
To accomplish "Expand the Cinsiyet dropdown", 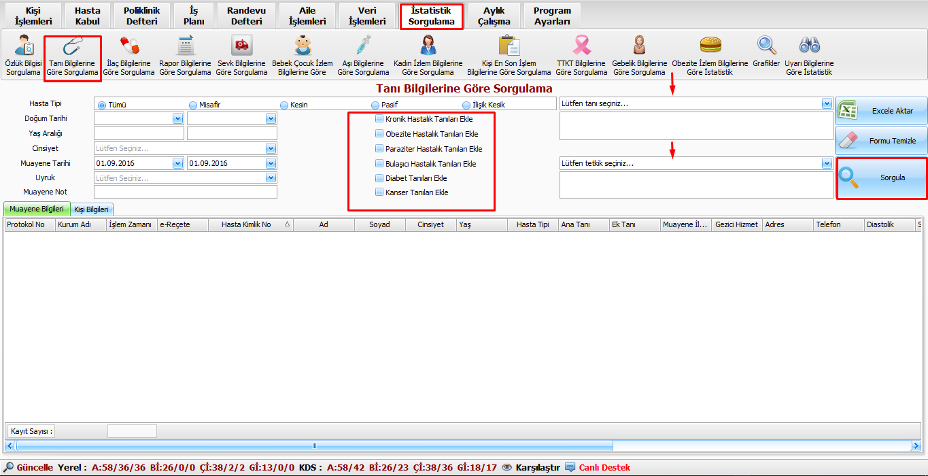I will click(x=271, y=148).
